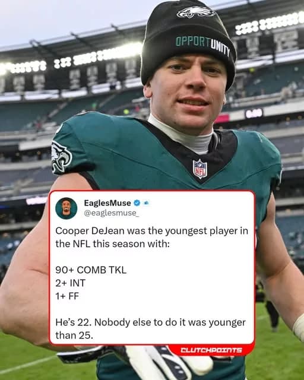Click the EaglesMuse profile avatar
This screenshot has width=304, height=380.
(x=66, y=208)
